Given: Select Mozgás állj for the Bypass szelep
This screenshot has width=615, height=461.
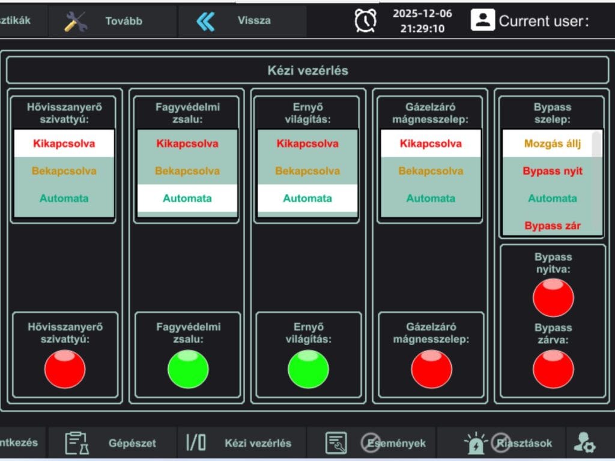Looking at the screenshot, I should coord(552,143).
